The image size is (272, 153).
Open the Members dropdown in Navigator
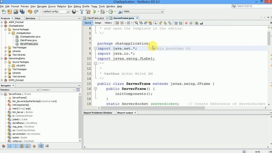[x=20, y=90]
